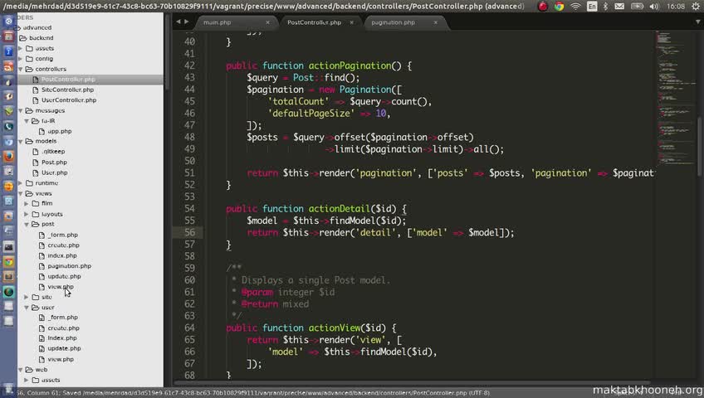Open update.php in the user folder
The image size is (704, 398).
64,348
